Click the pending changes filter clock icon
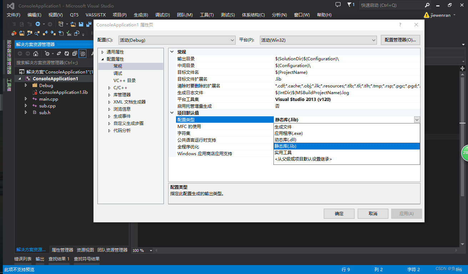 (x=47, y=54)
